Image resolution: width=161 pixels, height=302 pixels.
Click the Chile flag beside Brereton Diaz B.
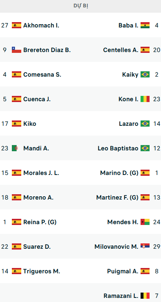[x=16, y=50]
